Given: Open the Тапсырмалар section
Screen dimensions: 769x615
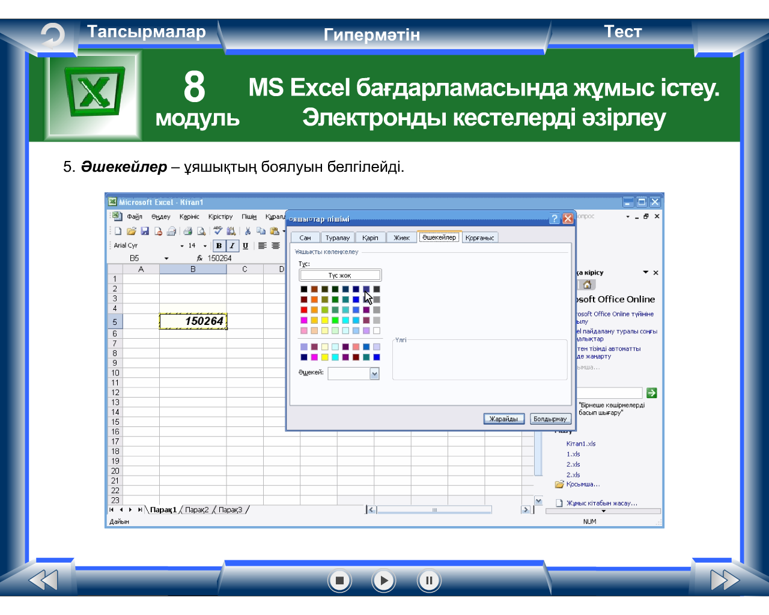Looking at the screenshot, I should 147,32.
